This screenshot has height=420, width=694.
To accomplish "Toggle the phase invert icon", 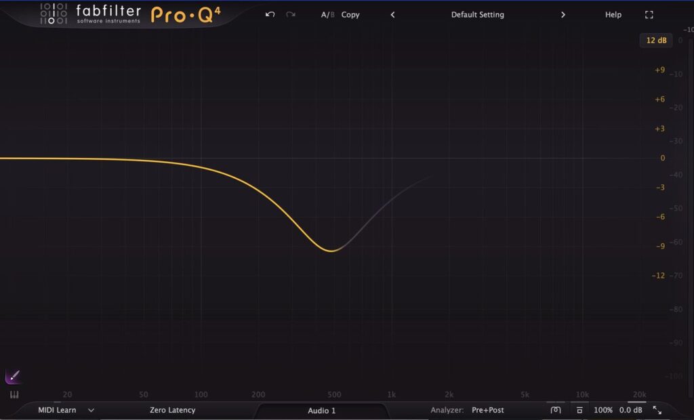I will coord(579,411).
